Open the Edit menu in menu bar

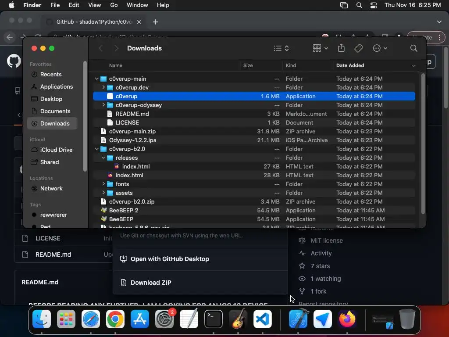[74, 5]
